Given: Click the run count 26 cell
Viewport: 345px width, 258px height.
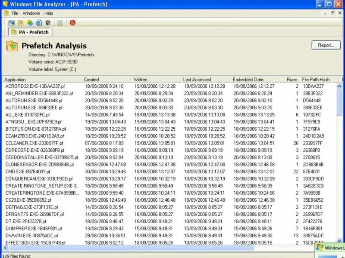Looking at the screenshot, I should click(296, 143).
